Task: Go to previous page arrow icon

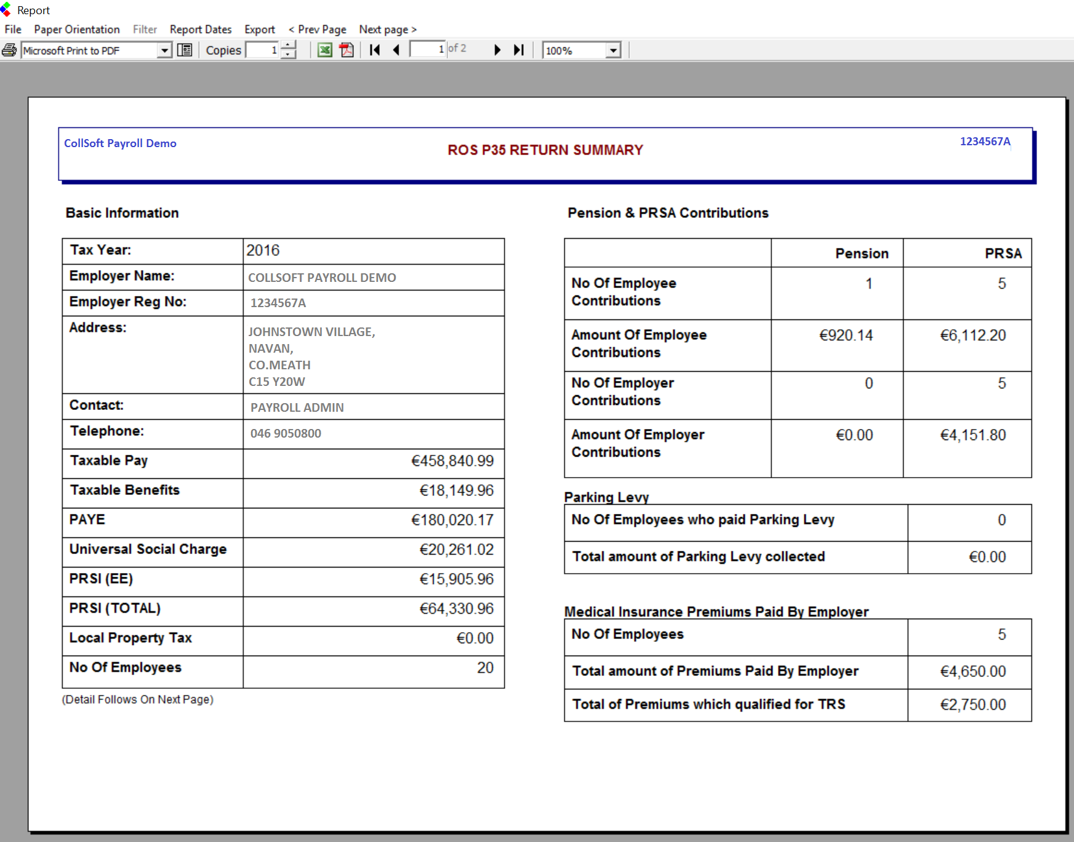Action: [x=396, y=50]
